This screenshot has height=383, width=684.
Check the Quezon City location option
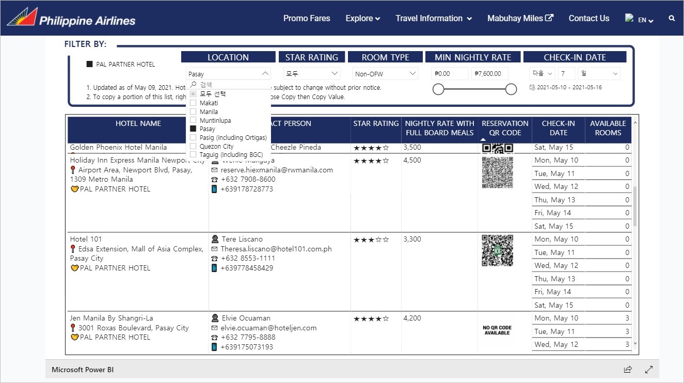(x=193, y=146)
